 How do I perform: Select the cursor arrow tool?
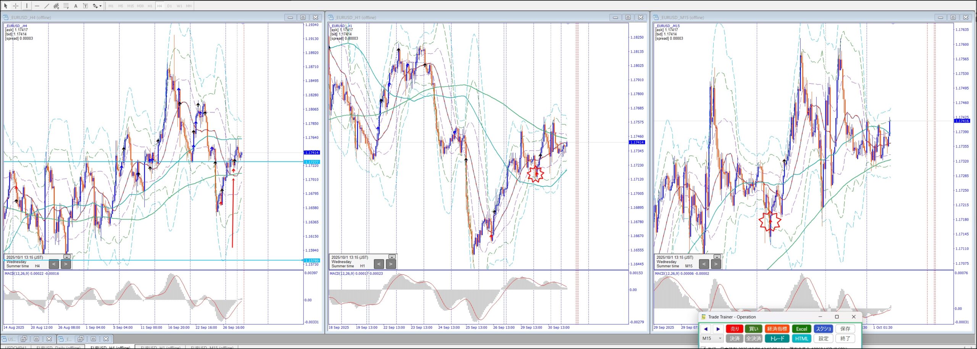[6, 6]
